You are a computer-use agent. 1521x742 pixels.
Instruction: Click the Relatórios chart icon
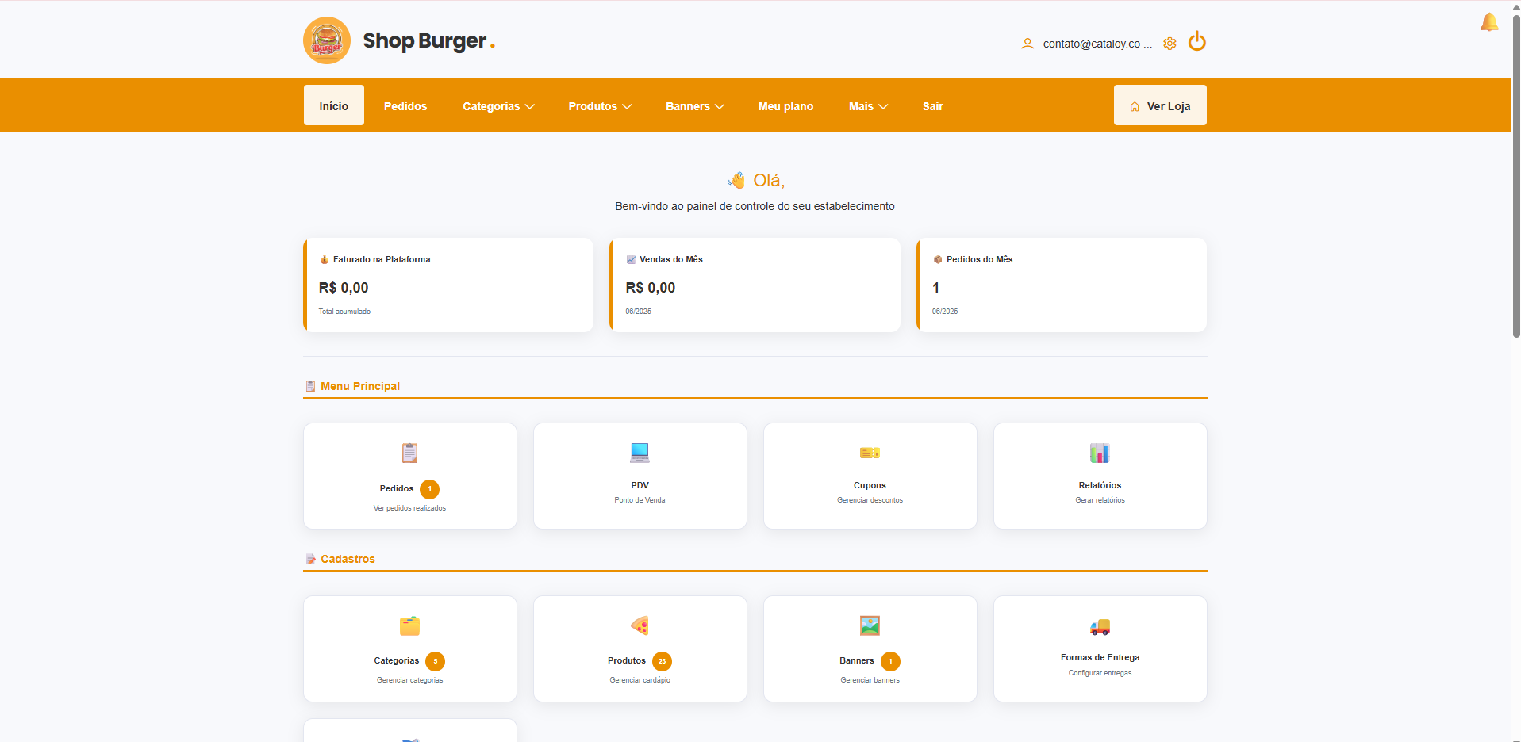tap(1100, 453)
